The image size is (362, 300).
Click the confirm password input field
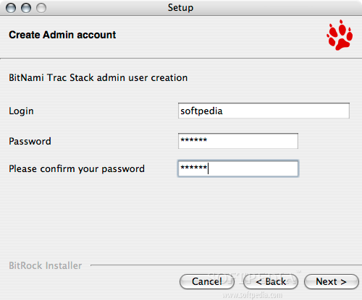pyautogui.click(x=238, y=168)
